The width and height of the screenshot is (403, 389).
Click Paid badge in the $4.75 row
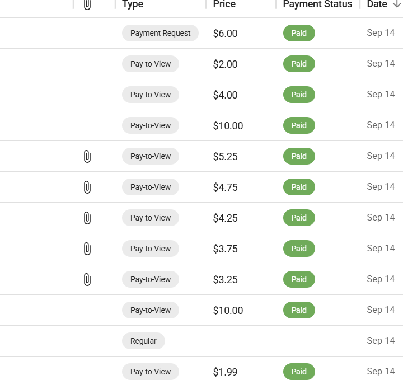[x=299, y=187]
